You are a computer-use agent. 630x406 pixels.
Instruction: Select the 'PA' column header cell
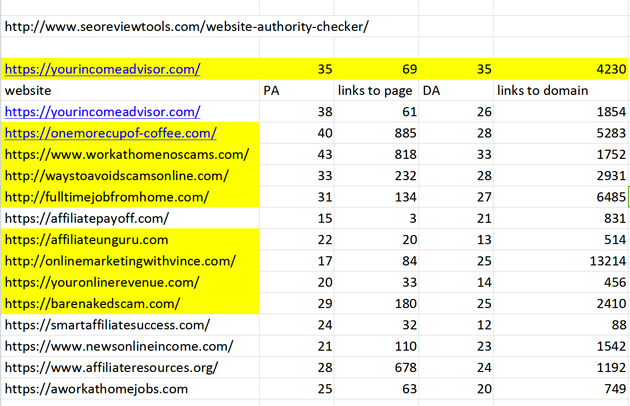click(x=297, y=90)
